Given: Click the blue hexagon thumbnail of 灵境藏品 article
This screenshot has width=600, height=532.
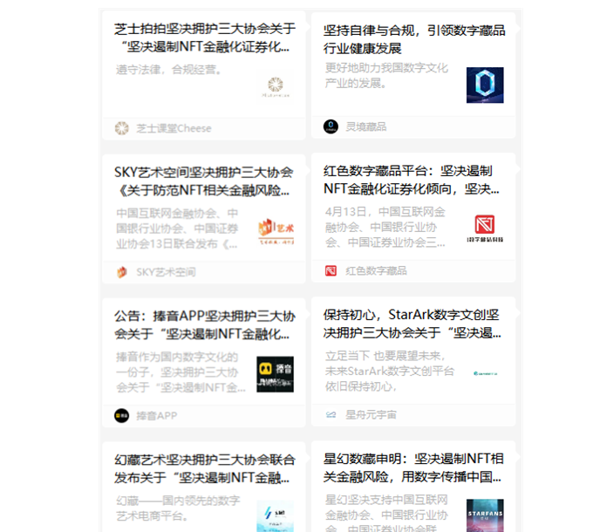Looking at the screenshot, I should coord(484,85).
